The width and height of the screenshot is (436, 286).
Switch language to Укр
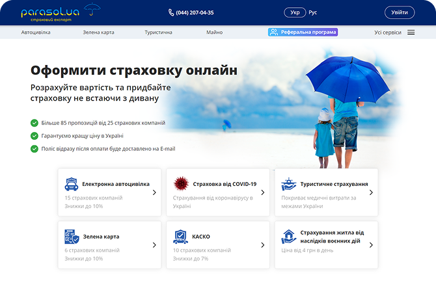295,12
